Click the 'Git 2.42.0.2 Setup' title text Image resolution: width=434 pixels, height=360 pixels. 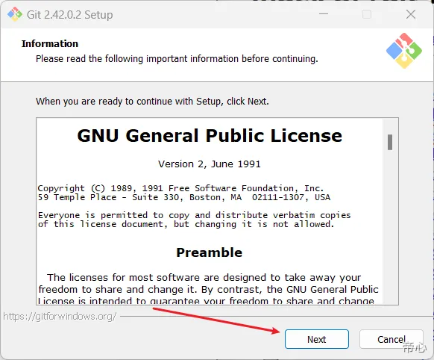[70, 15]
